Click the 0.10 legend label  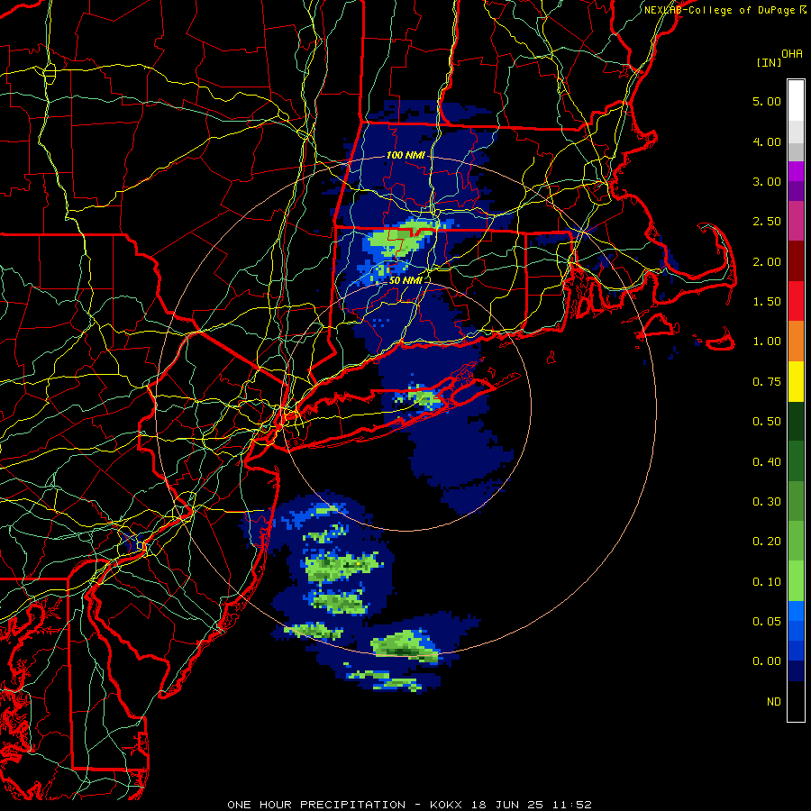tap(767, 582)
